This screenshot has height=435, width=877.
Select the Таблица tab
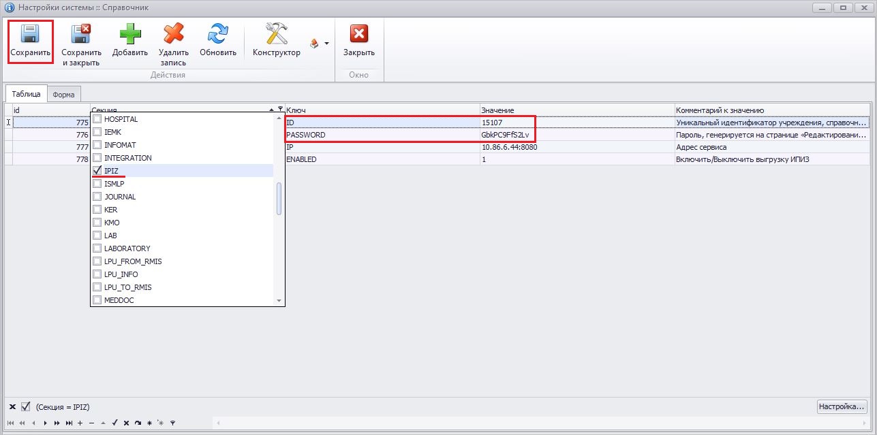pyautogui.click(x=26, y=94)
